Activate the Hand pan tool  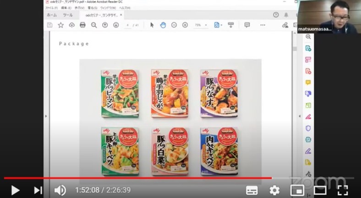[163, 25]
